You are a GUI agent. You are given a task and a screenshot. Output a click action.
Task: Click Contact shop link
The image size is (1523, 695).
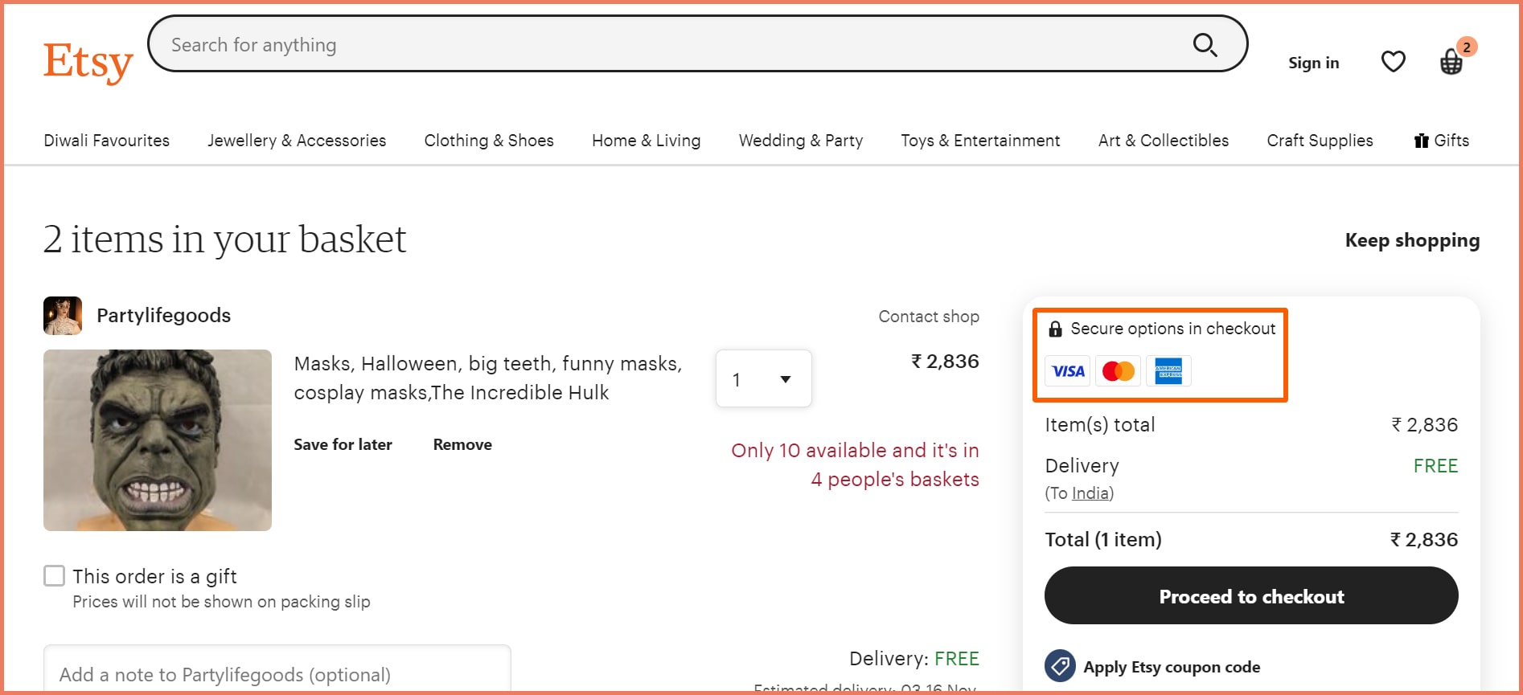tap(929, 317)
